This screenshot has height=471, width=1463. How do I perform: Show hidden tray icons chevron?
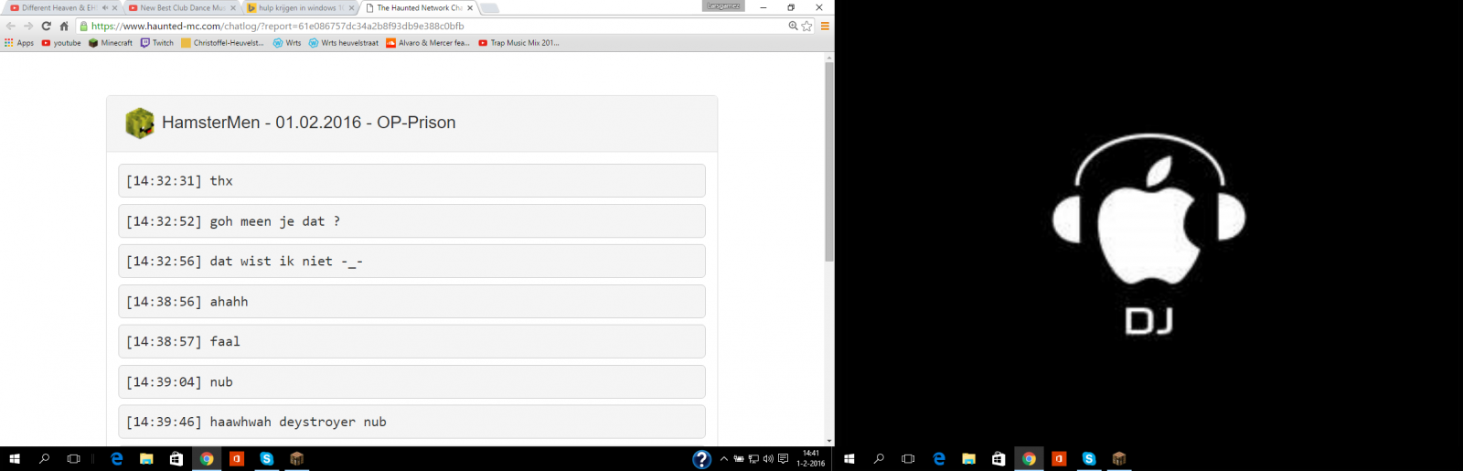coord(724,459)
